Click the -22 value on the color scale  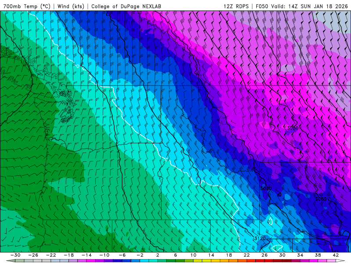coord(51,255)
